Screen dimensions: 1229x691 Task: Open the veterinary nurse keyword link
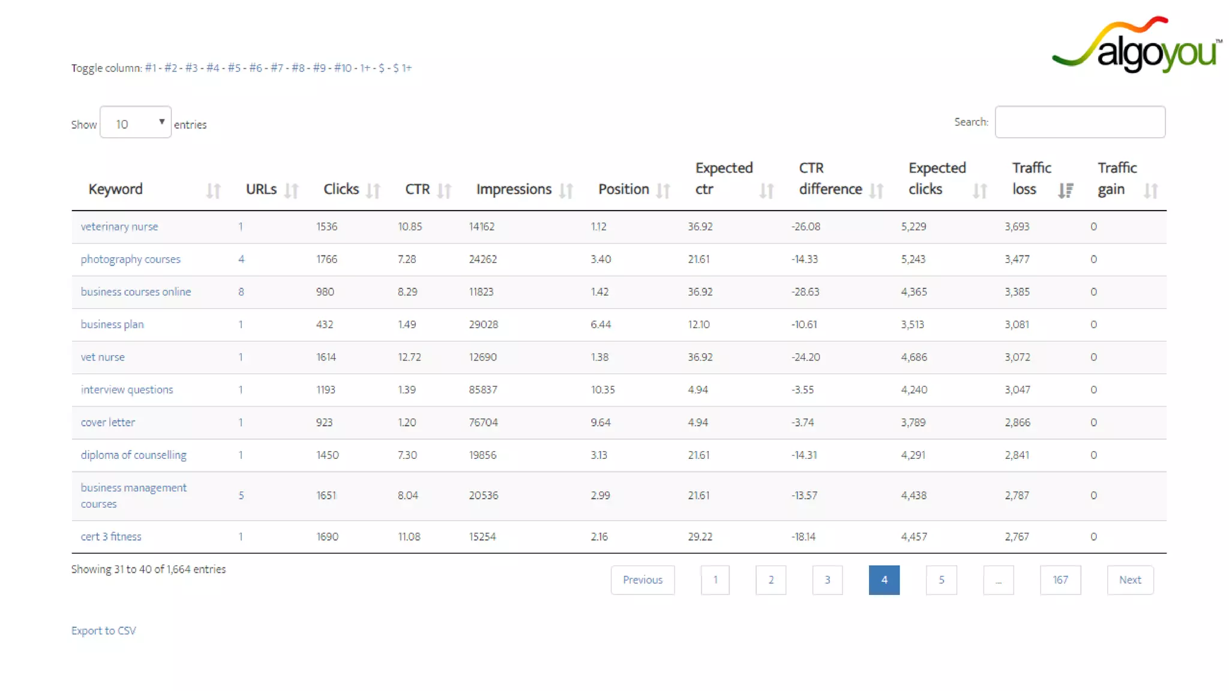point(119,227)
